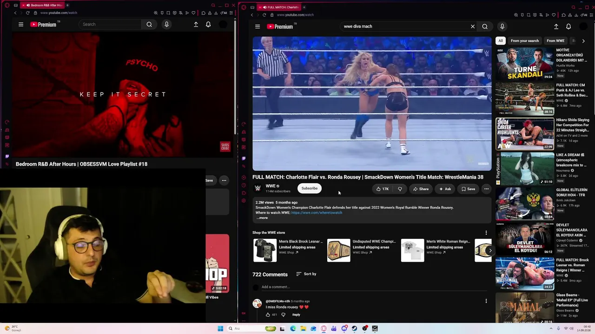The height and width of the screenshot is (334, 595).
Task: Open the 'Sort by' comments dropdown
Action: pyautogui.click(x=306, y=274)
